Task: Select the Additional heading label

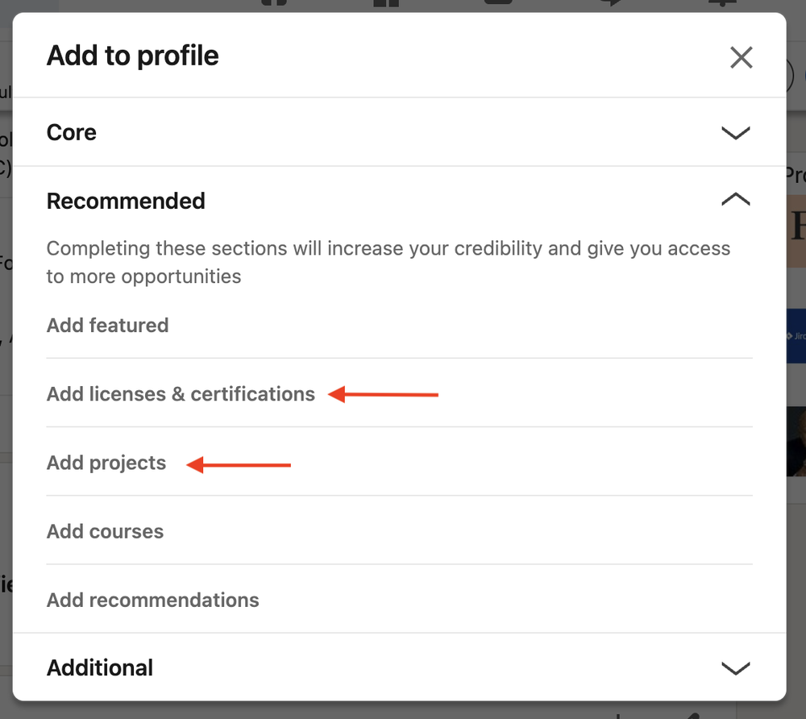Action: (x=100, y=668)
